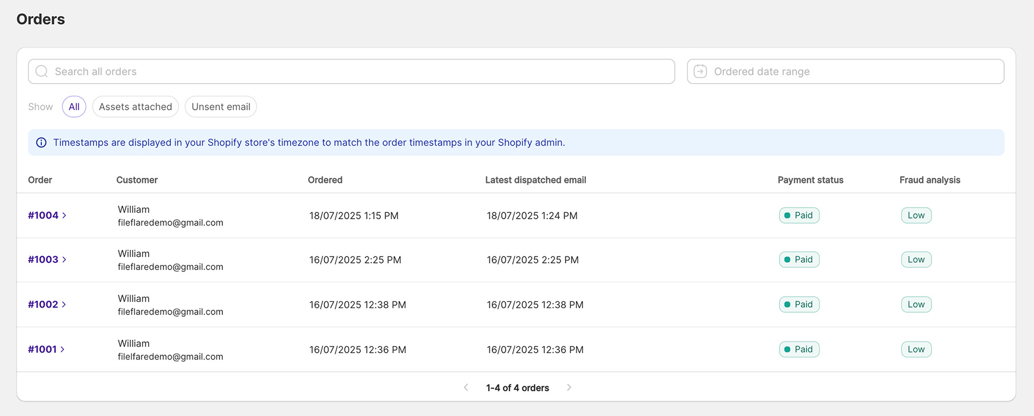Click the search magnifier icon

(42, 72)
